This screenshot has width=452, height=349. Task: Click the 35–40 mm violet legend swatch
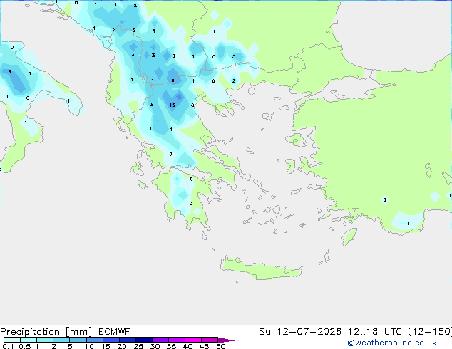click(177, 340)
